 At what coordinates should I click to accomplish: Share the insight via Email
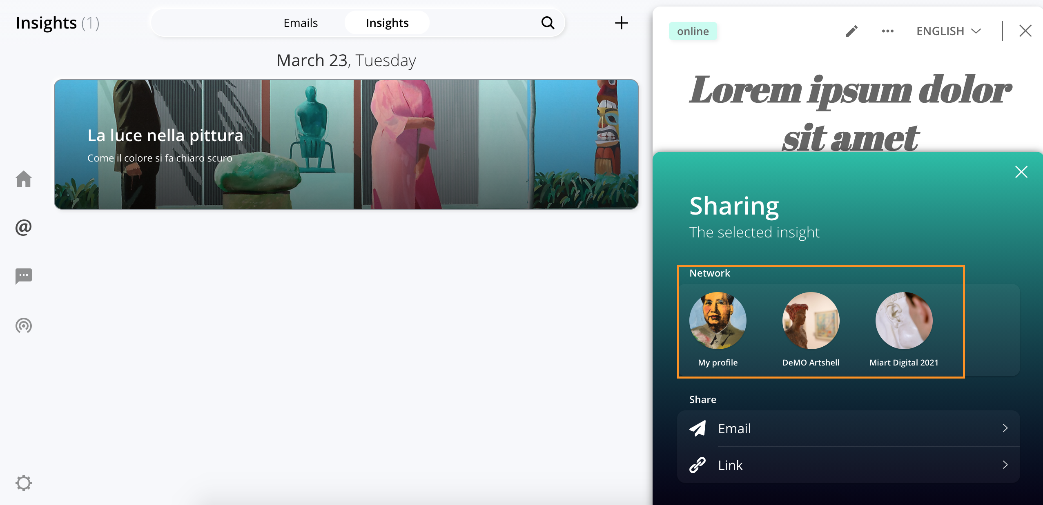(848, 428)
